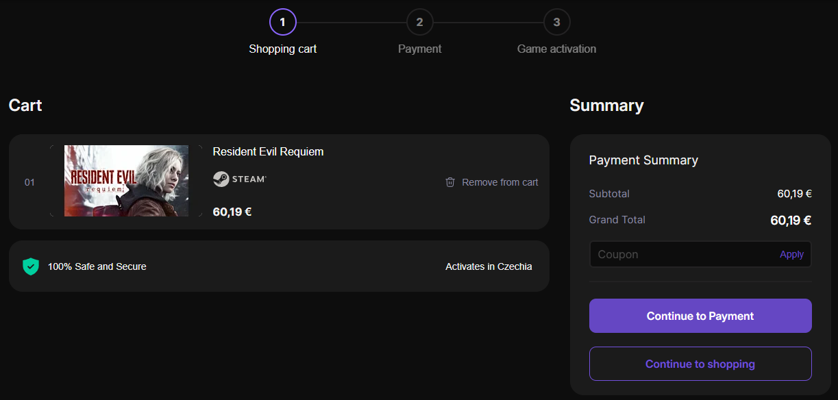Open the Game activation step

click(556, 49)
